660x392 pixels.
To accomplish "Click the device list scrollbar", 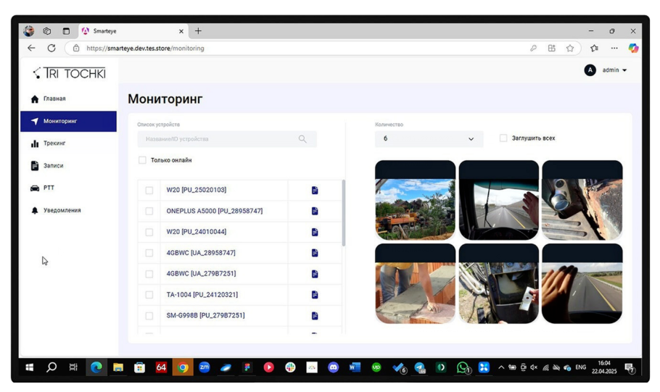I will (344, 213).
